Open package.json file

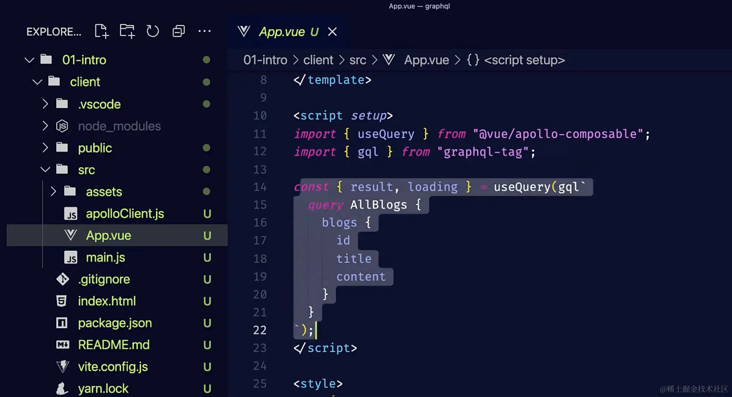coord(115,323)
